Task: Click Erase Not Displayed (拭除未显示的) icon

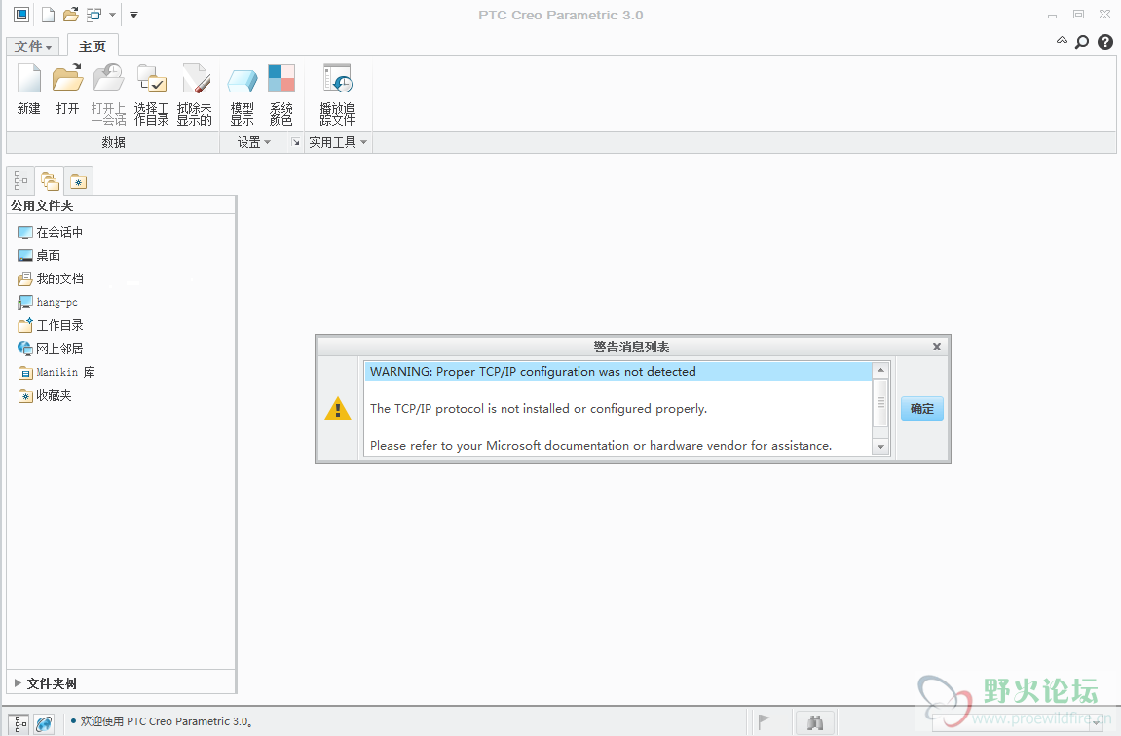Action: pos(195,93)
